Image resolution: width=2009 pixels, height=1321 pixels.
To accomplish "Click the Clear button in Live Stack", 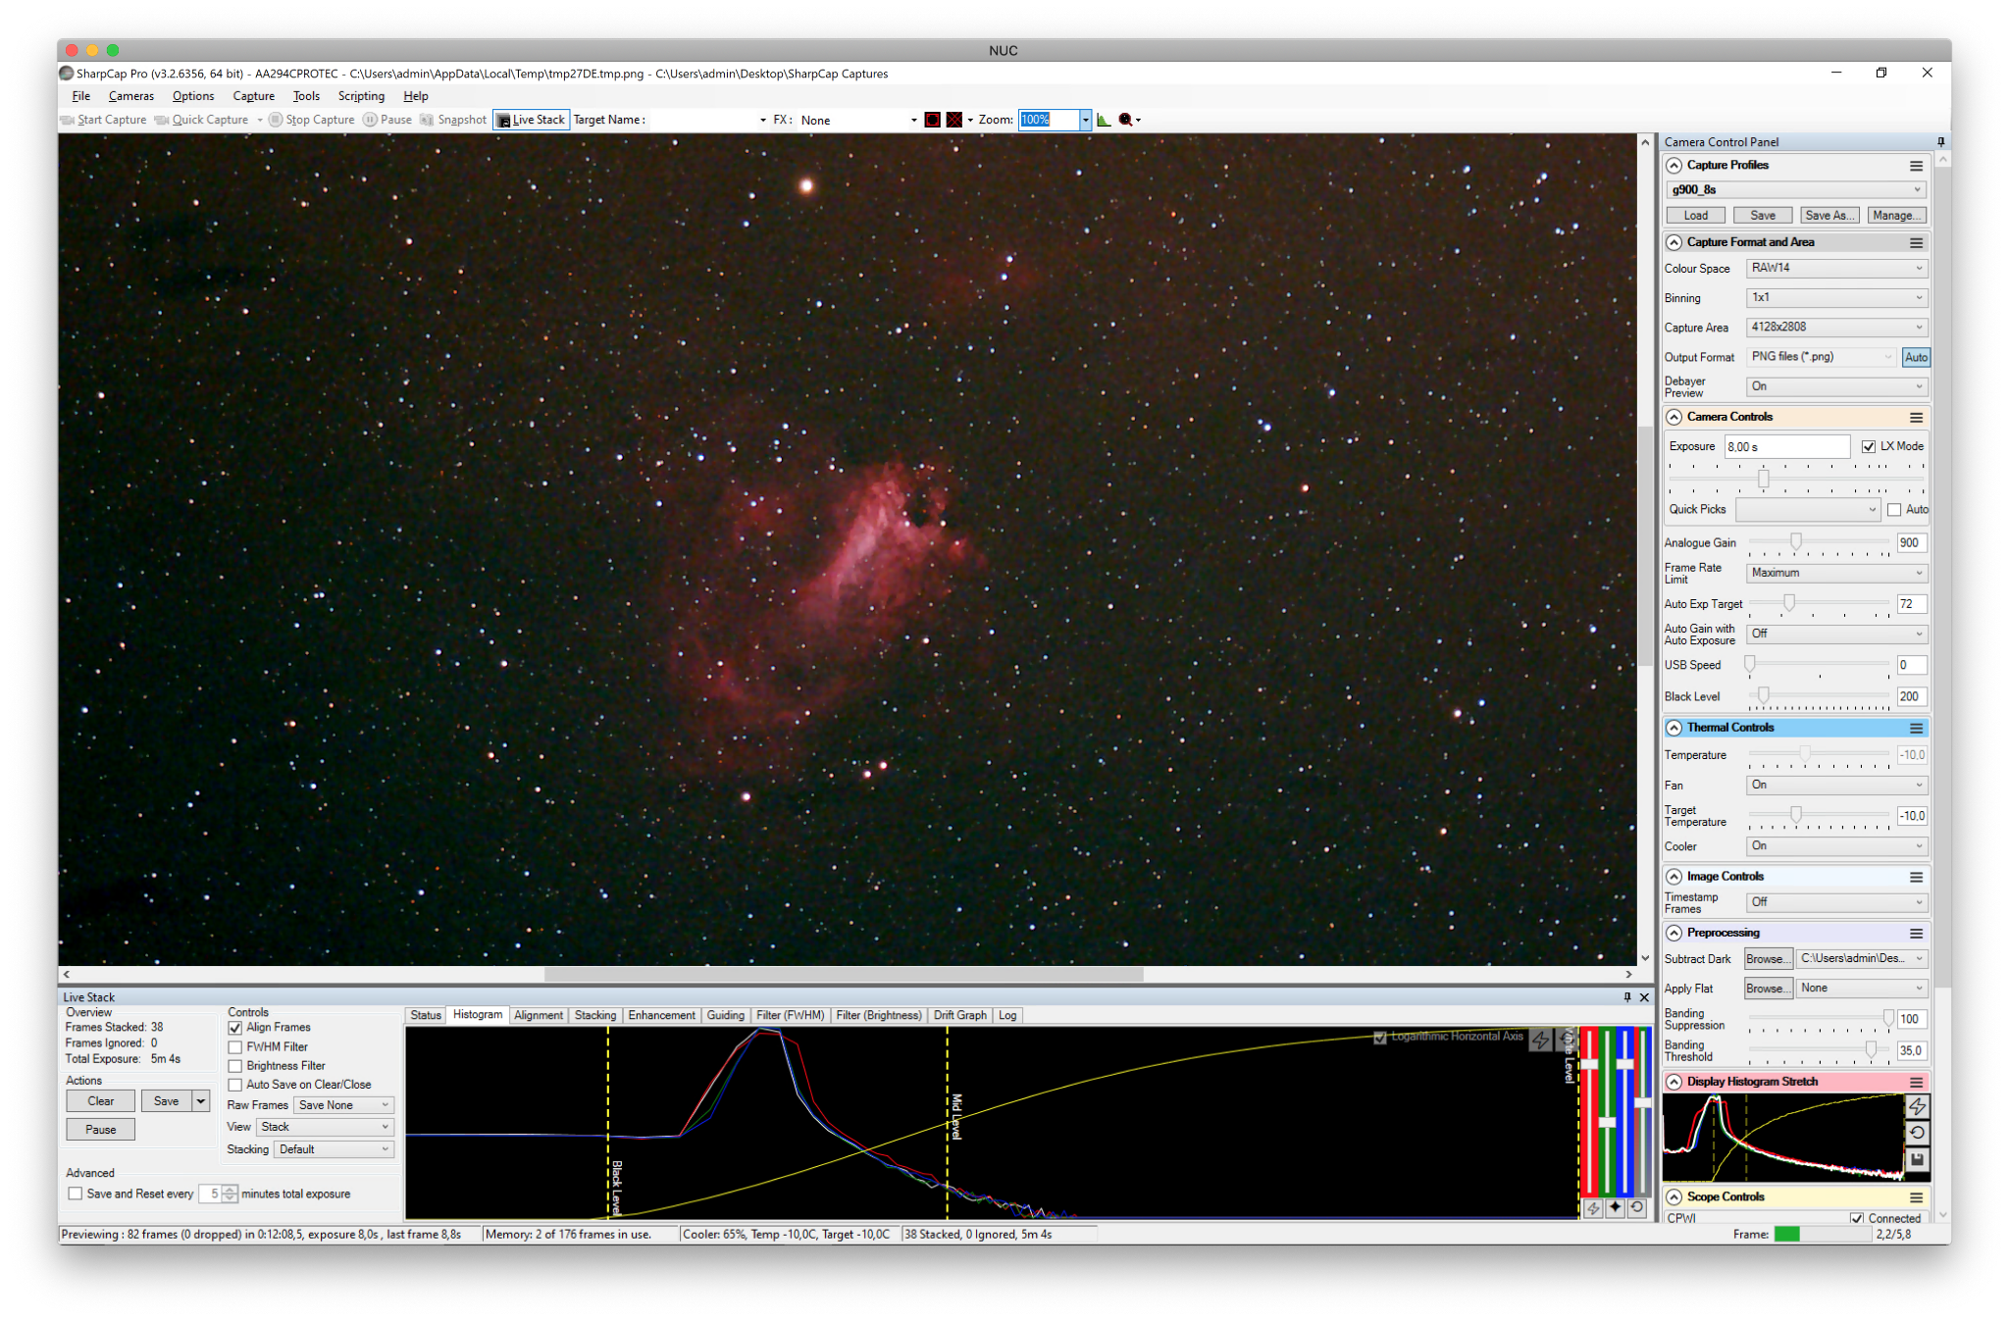I will click(101, 1101).
